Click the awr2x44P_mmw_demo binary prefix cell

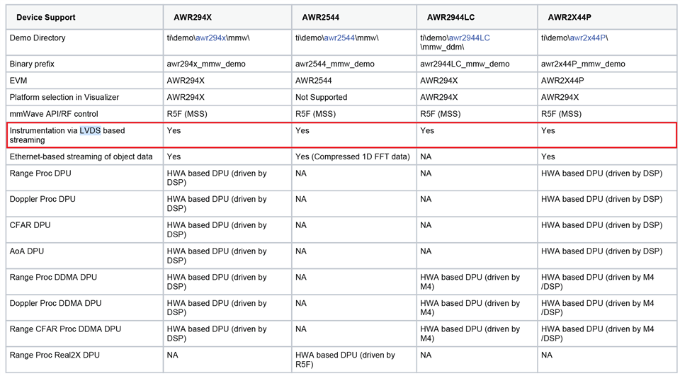pyautogui.click(x=607, y=64)
